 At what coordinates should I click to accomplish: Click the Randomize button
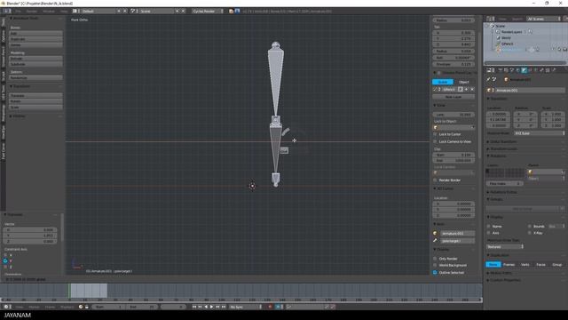[35, 77]
